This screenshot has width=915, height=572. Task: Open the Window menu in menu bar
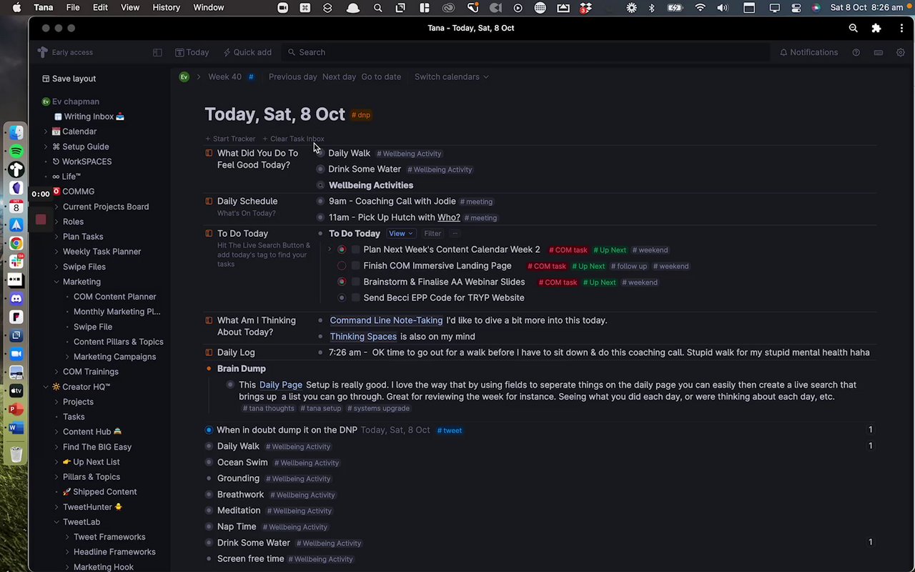coord(209,8)
